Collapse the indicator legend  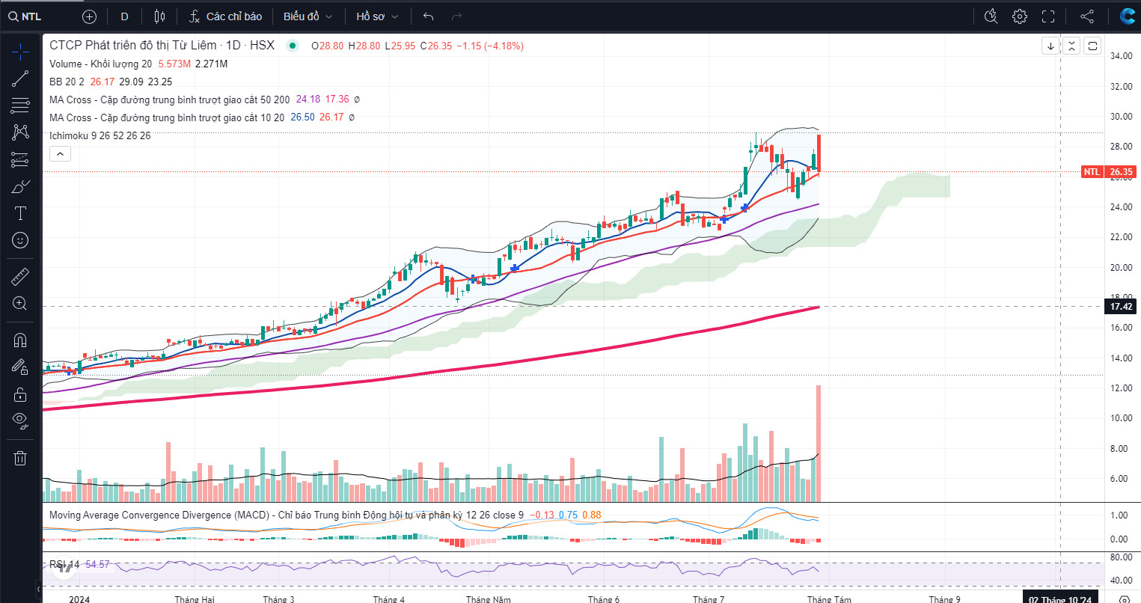coord(60,154)
